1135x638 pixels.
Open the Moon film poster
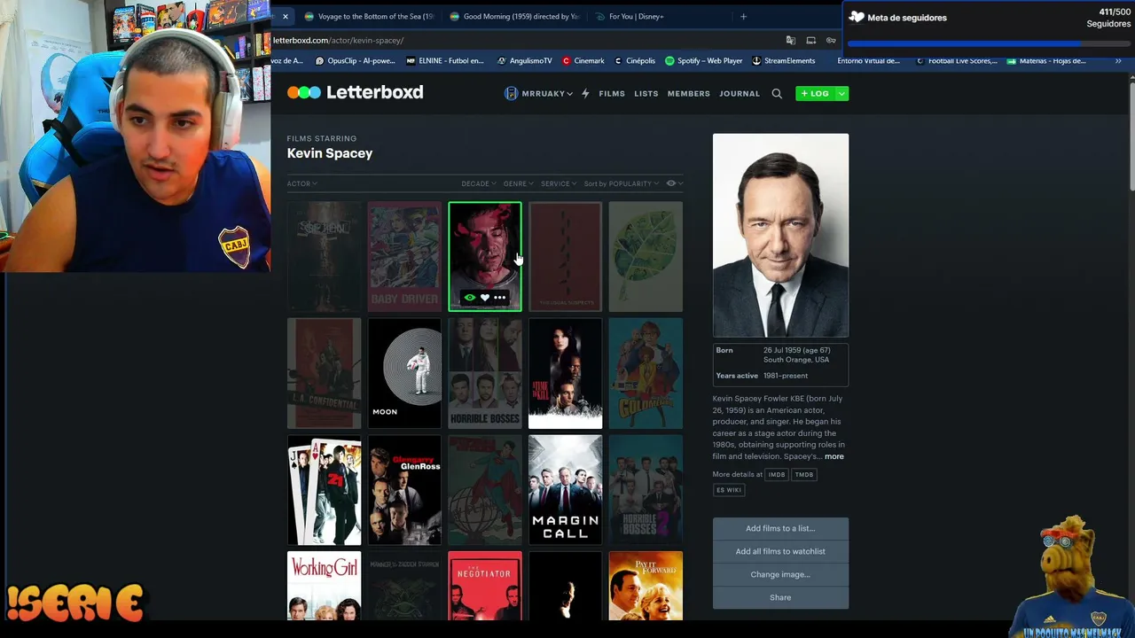tap(404, 374)
